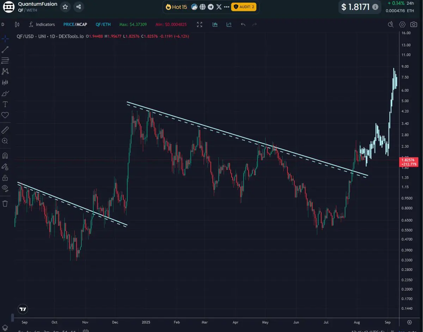The image size is (423, 332).
Task: Select the brush drawing tool
Action: click(5, 93)
